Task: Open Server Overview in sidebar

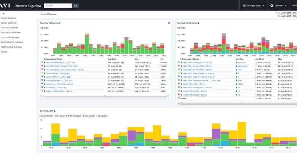Action: [9, 18]
